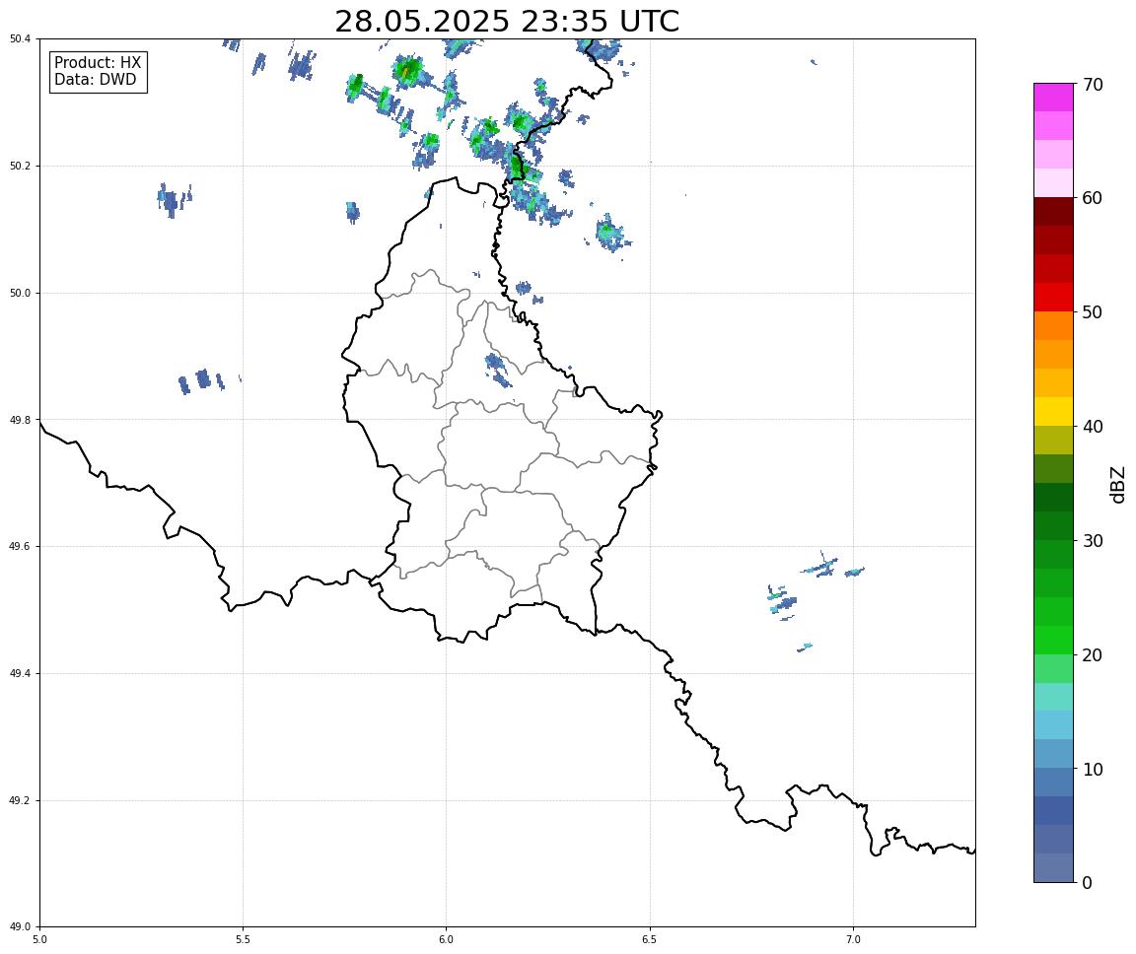Click the y-axis label 49.8

tap(21, 420)
